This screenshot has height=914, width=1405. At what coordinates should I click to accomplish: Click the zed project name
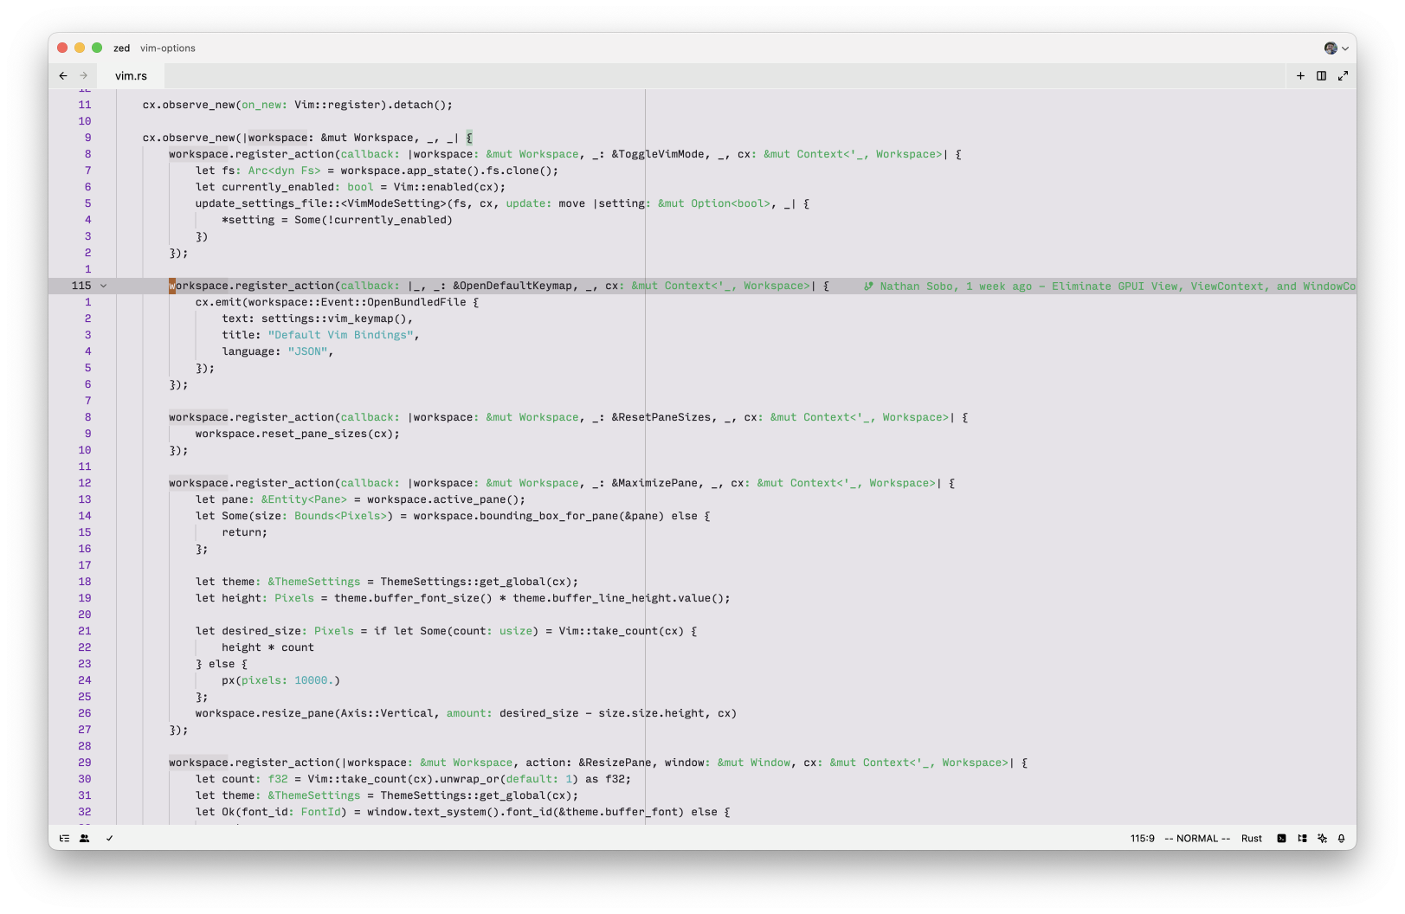(122, 48)
